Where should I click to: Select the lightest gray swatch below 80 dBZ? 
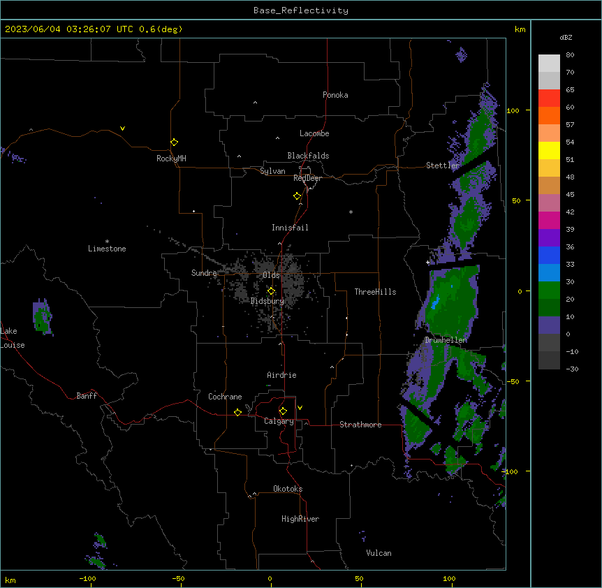(x=549, y=64)
